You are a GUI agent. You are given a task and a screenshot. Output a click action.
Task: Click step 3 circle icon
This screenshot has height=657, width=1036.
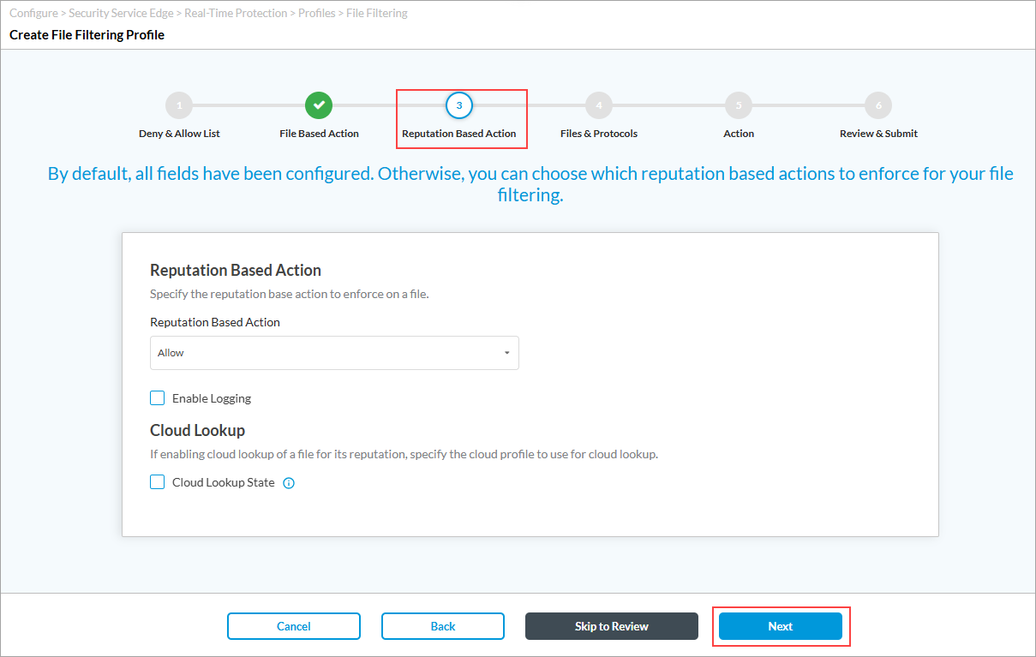[x=459, y=105]
